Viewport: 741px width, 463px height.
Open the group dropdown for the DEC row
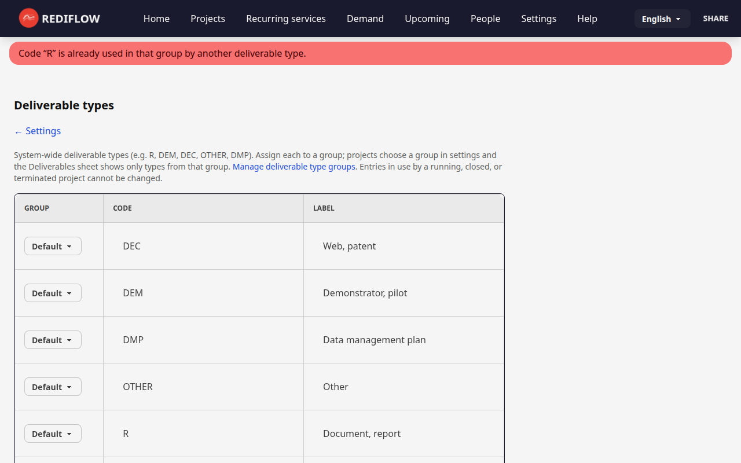(x=52, y=245)
